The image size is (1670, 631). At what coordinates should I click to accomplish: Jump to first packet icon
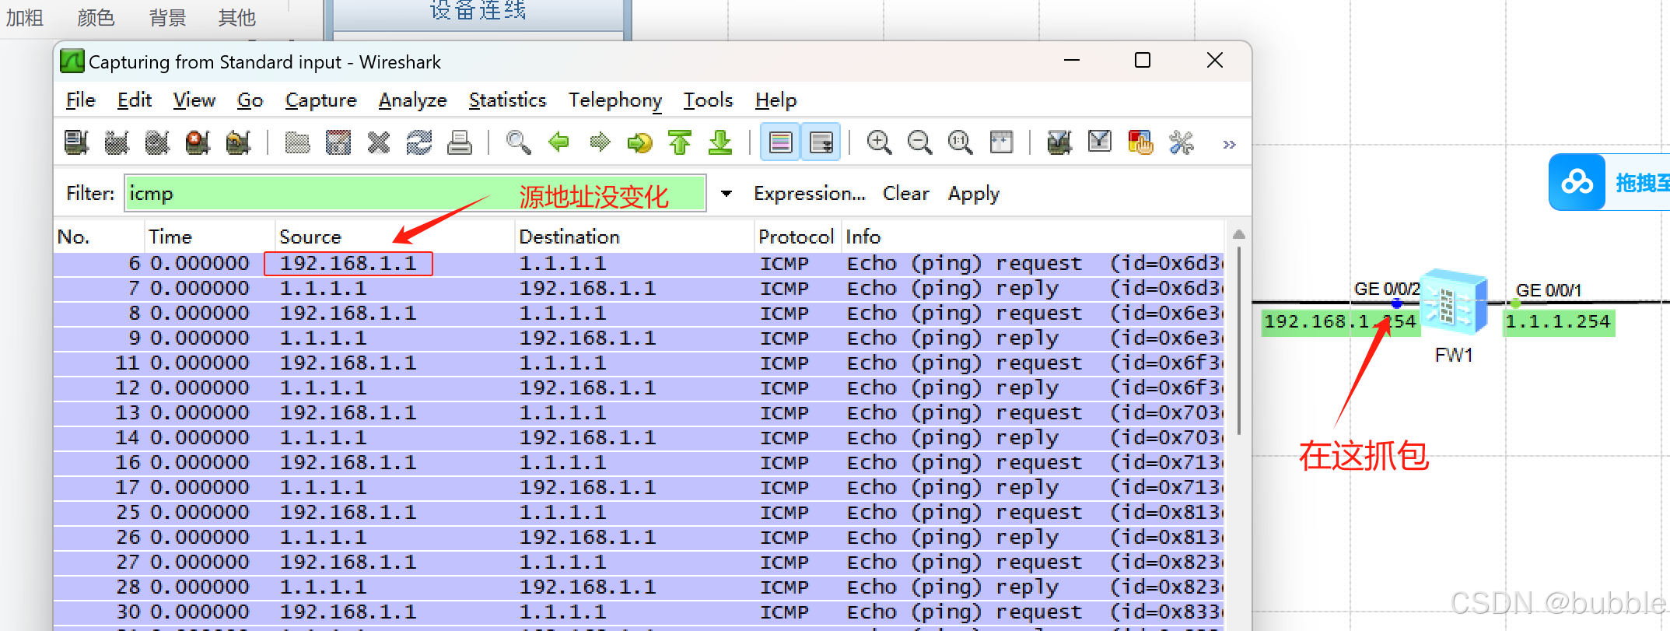(680, 142)
